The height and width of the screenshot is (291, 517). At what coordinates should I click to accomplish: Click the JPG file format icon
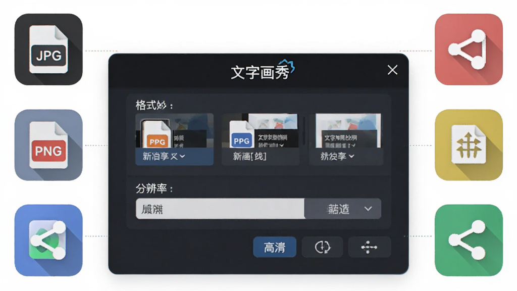click(x=48, y=50)
